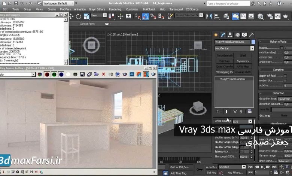Image resolution: width=292 pixels, height=176 pixels.
Task: Open the Curve Editor
Action: (x=243, y=16)
